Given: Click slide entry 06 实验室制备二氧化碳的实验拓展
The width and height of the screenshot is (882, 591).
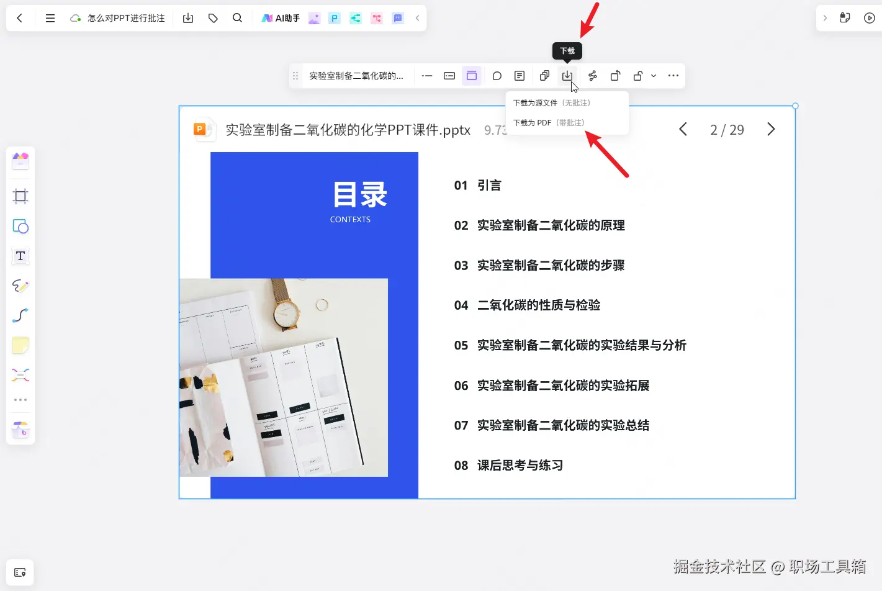Looking at the screenshot, I should pos(552,386).
